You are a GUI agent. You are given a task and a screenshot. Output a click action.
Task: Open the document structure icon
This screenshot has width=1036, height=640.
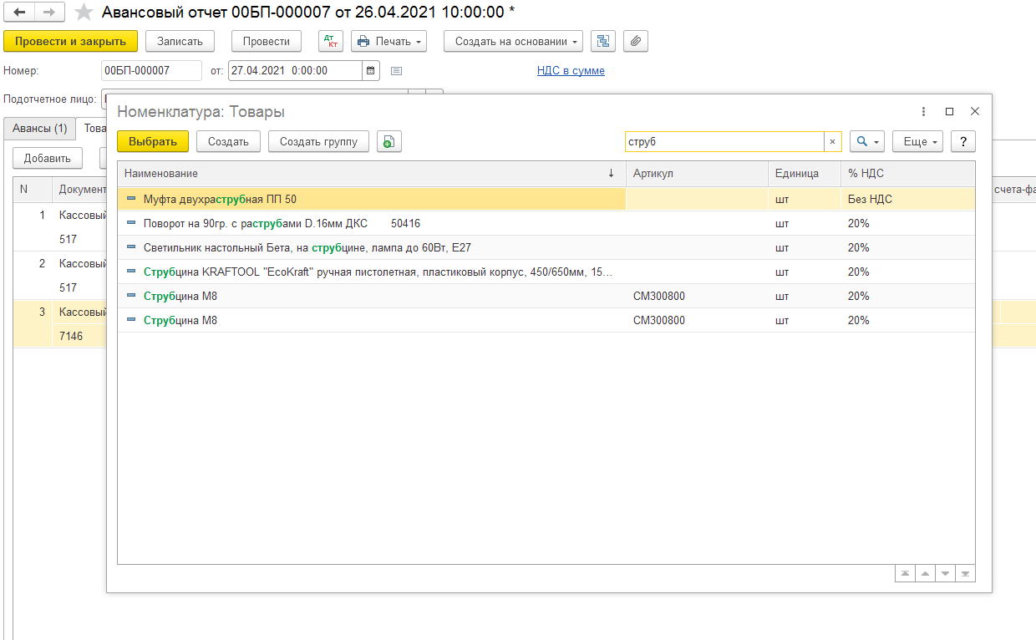[x=603, y=41]
